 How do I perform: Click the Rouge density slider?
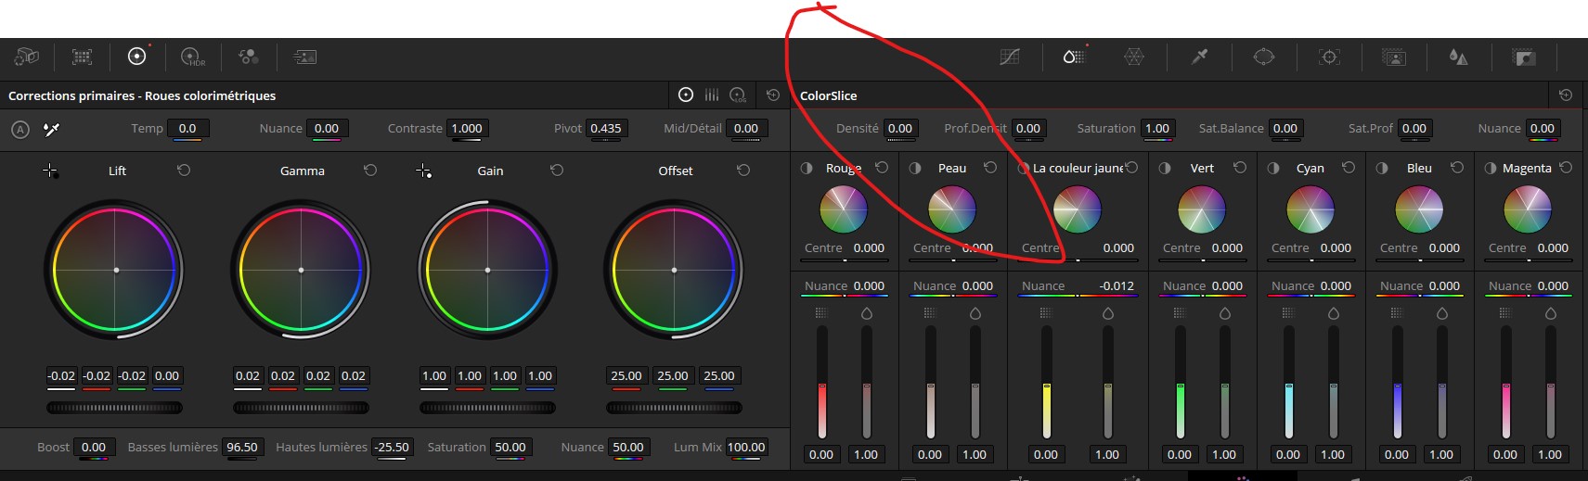tap(822, 382)
